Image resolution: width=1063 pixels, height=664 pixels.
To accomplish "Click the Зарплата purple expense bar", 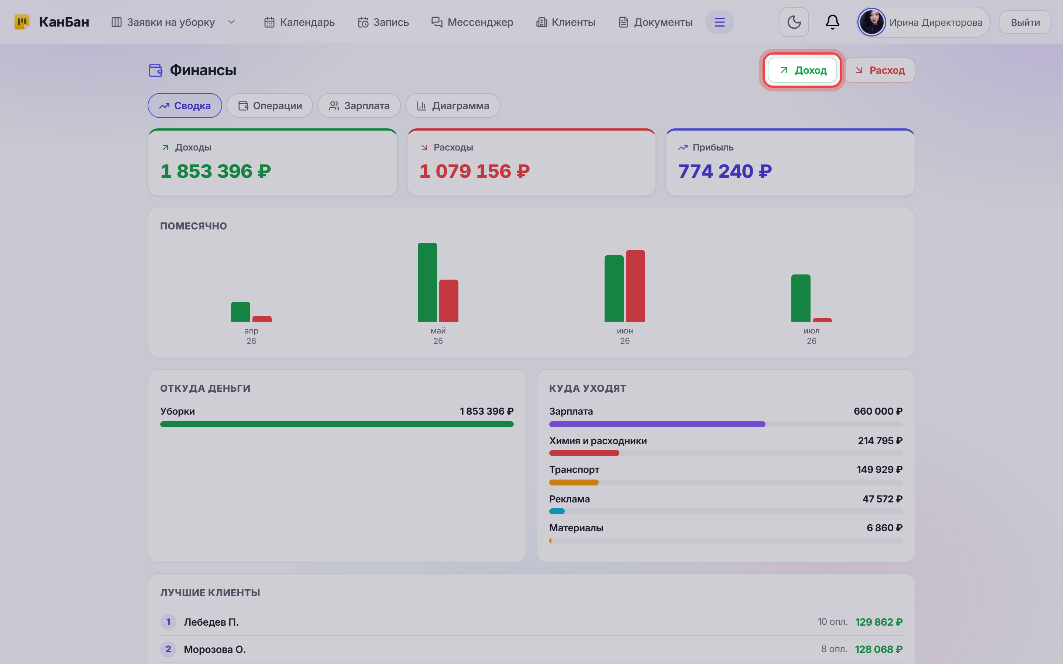I will pyautogui.click(x=657, y=424).
